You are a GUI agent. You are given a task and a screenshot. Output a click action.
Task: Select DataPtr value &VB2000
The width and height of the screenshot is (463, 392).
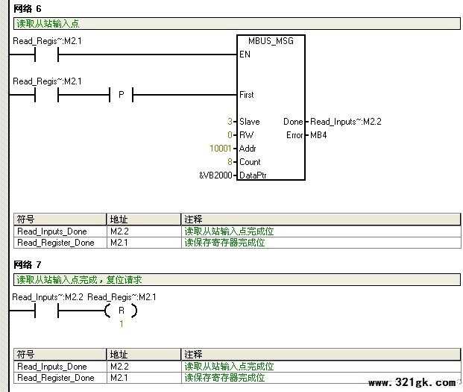click(215, 175)
